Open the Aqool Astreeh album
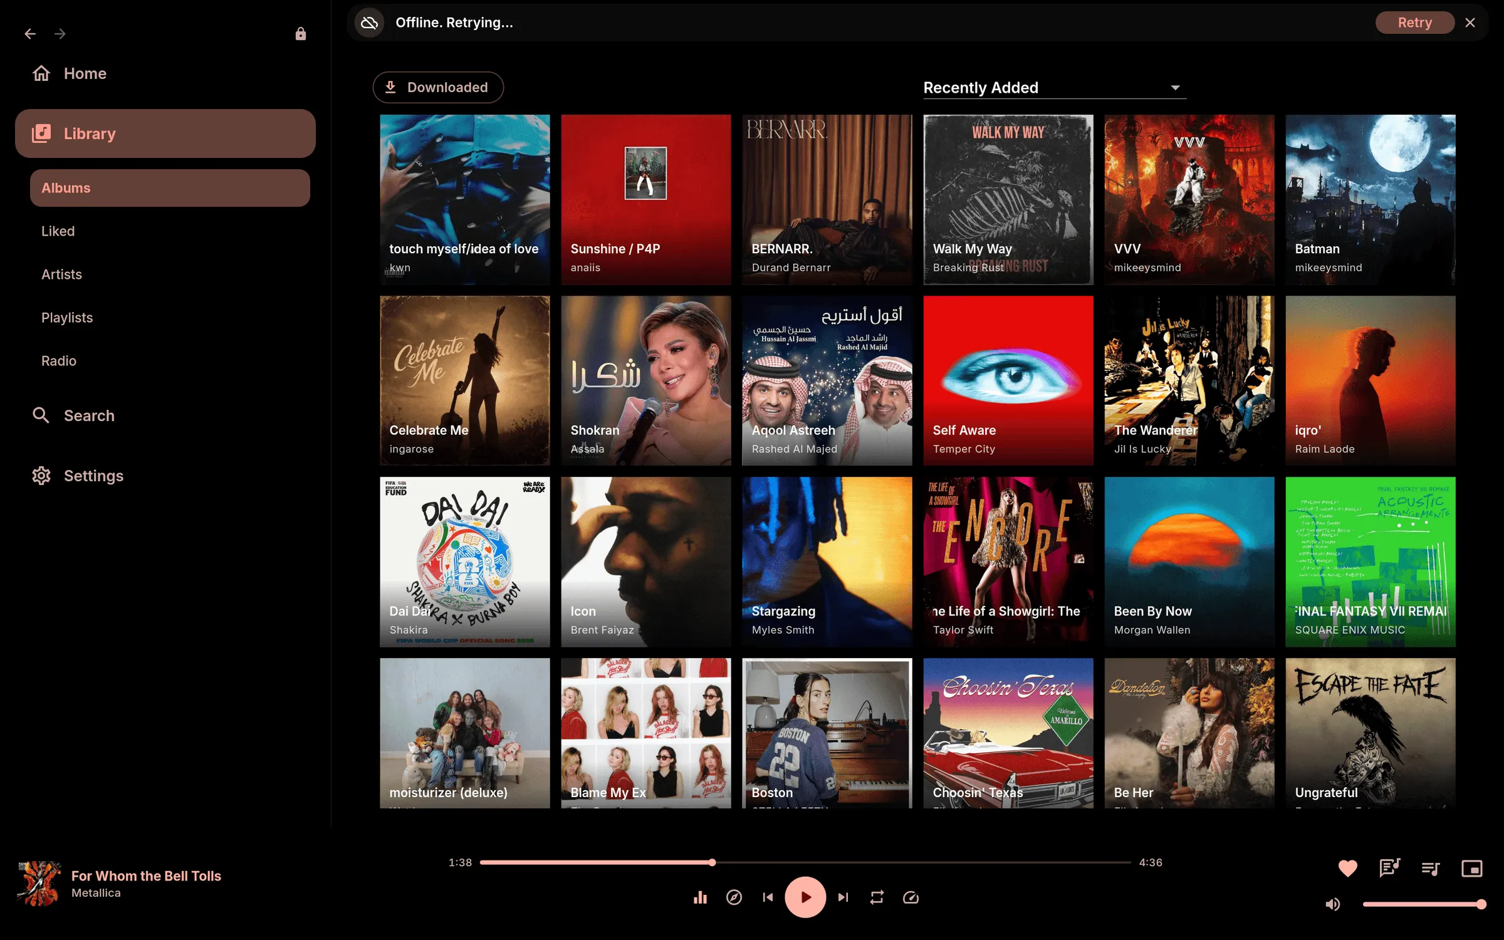The width and height of the screenshot is (1504, 940). (x=827, y=380)
